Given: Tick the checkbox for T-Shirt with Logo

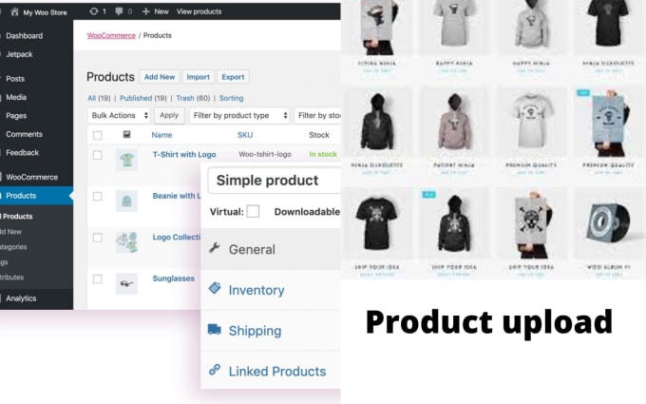Looking at the screenshot, I should [x=97, y=155].
